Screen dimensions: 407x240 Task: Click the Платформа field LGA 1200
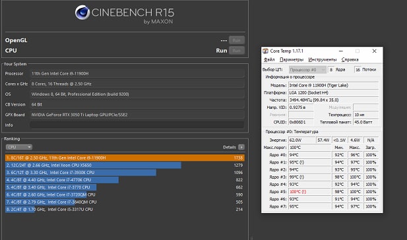click(334, 92)
